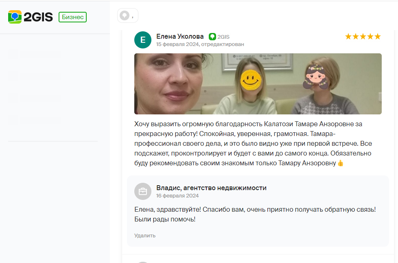
Task: Open the green Бизнес badge
Action: 72,17
